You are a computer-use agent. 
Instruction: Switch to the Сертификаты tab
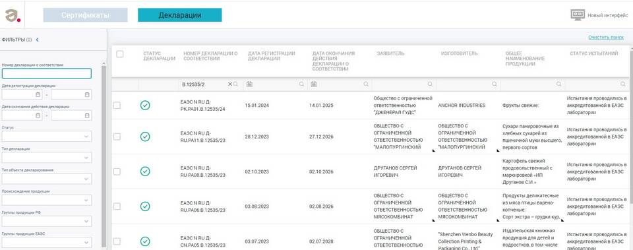[x=86, y=15]
